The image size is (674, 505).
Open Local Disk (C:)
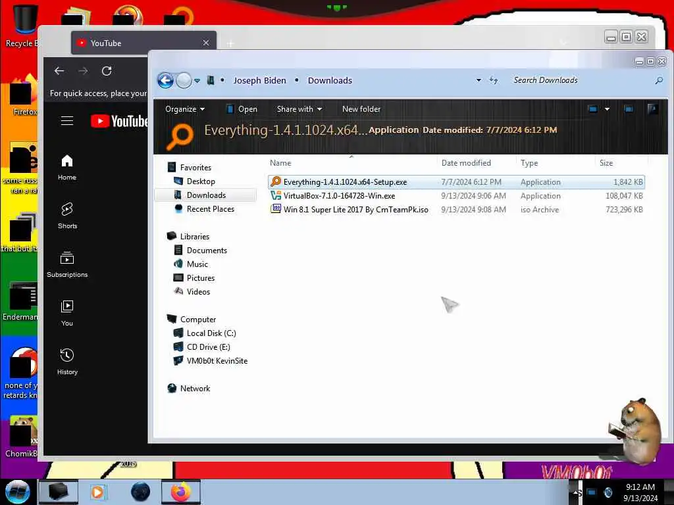point(211,333)
